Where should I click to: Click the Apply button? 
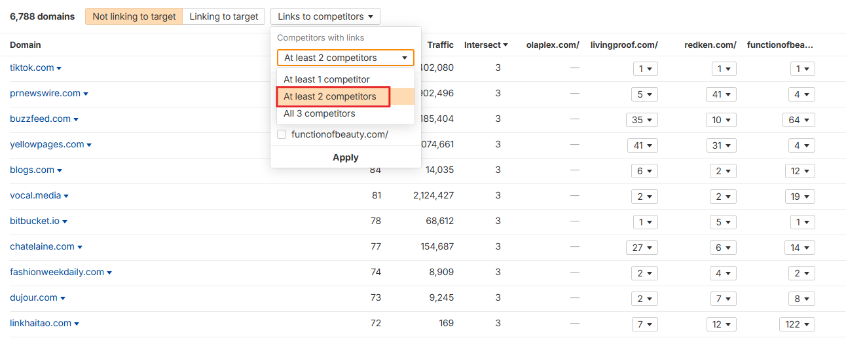346,157
